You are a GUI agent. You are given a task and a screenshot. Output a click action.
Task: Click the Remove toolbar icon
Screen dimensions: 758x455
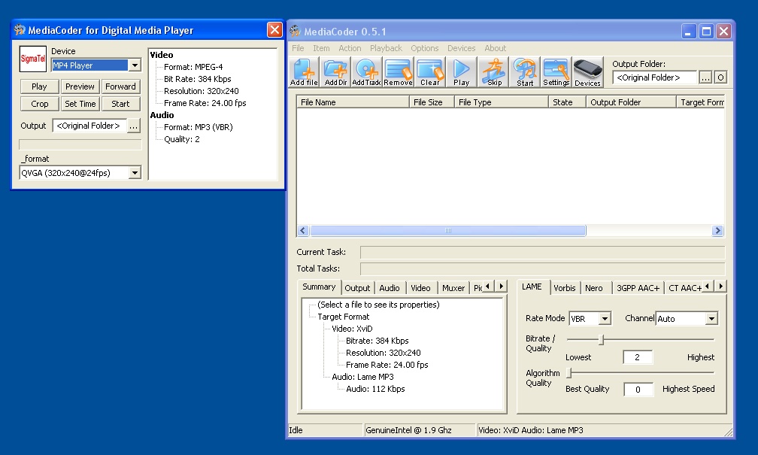398,72
